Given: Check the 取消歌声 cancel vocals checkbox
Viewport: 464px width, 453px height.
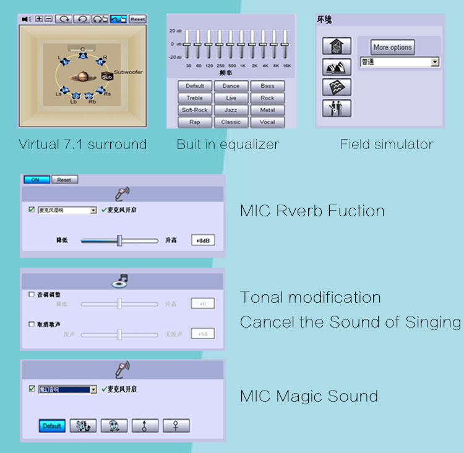Looking at the screenshot, I should pos(32,324).
